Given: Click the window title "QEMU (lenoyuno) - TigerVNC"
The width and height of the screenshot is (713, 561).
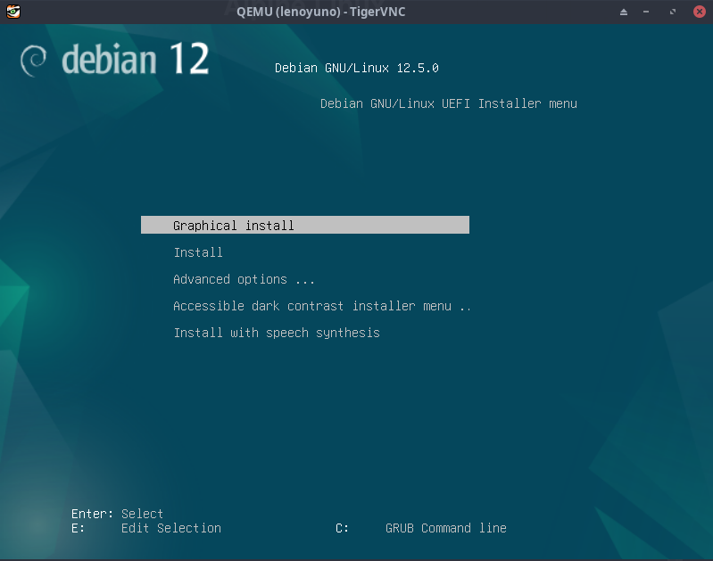Looking at the screenshot, I should tap(319, 12).
